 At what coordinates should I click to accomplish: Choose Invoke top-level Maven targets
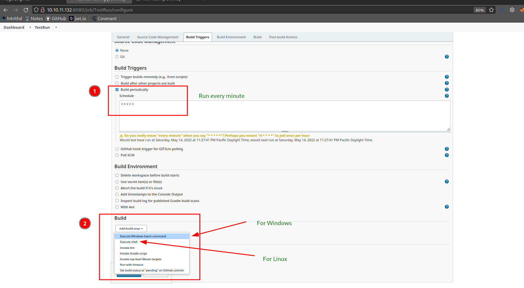click(152, 259)
